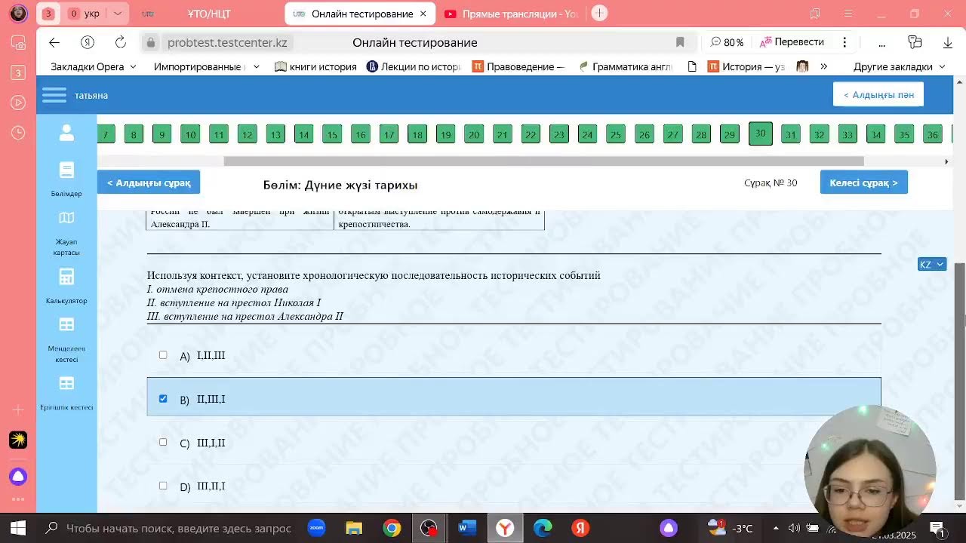
Task: Open the hamburger menu beside татьяна
Action: click(x=54, y=95)
